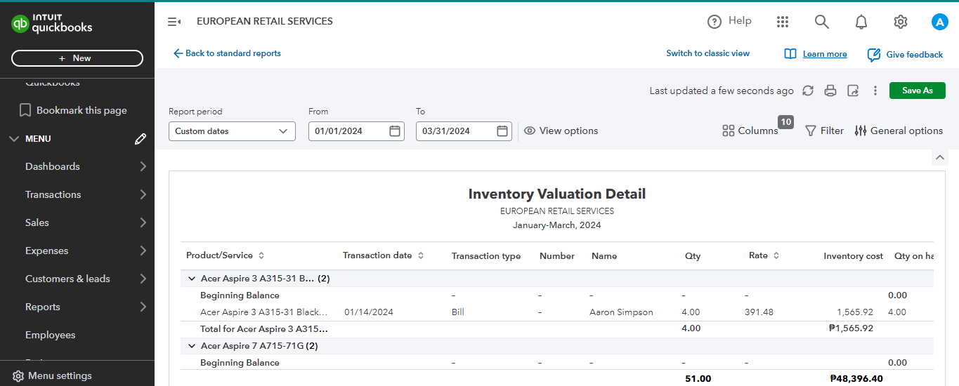959x386 pixels.
Task: Collapse the Acer Aspire 3 A315-31 group
Action: coord(191,279)
